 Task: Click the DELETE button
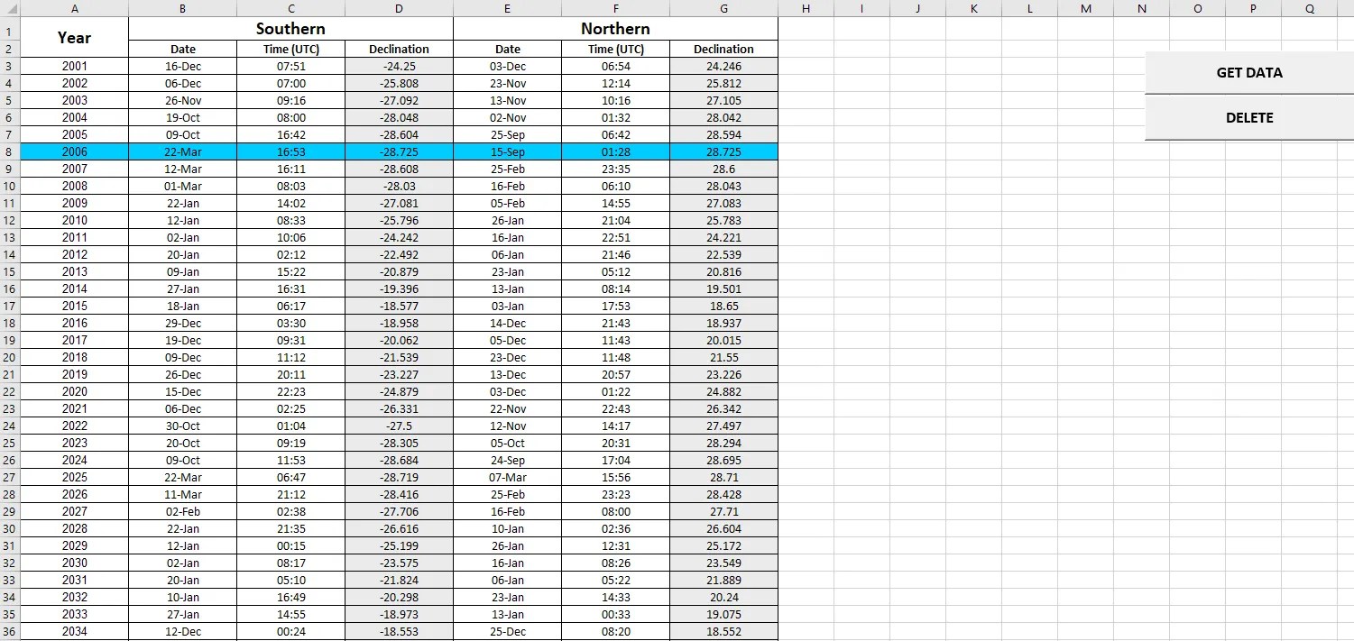tap(1249, 117)
